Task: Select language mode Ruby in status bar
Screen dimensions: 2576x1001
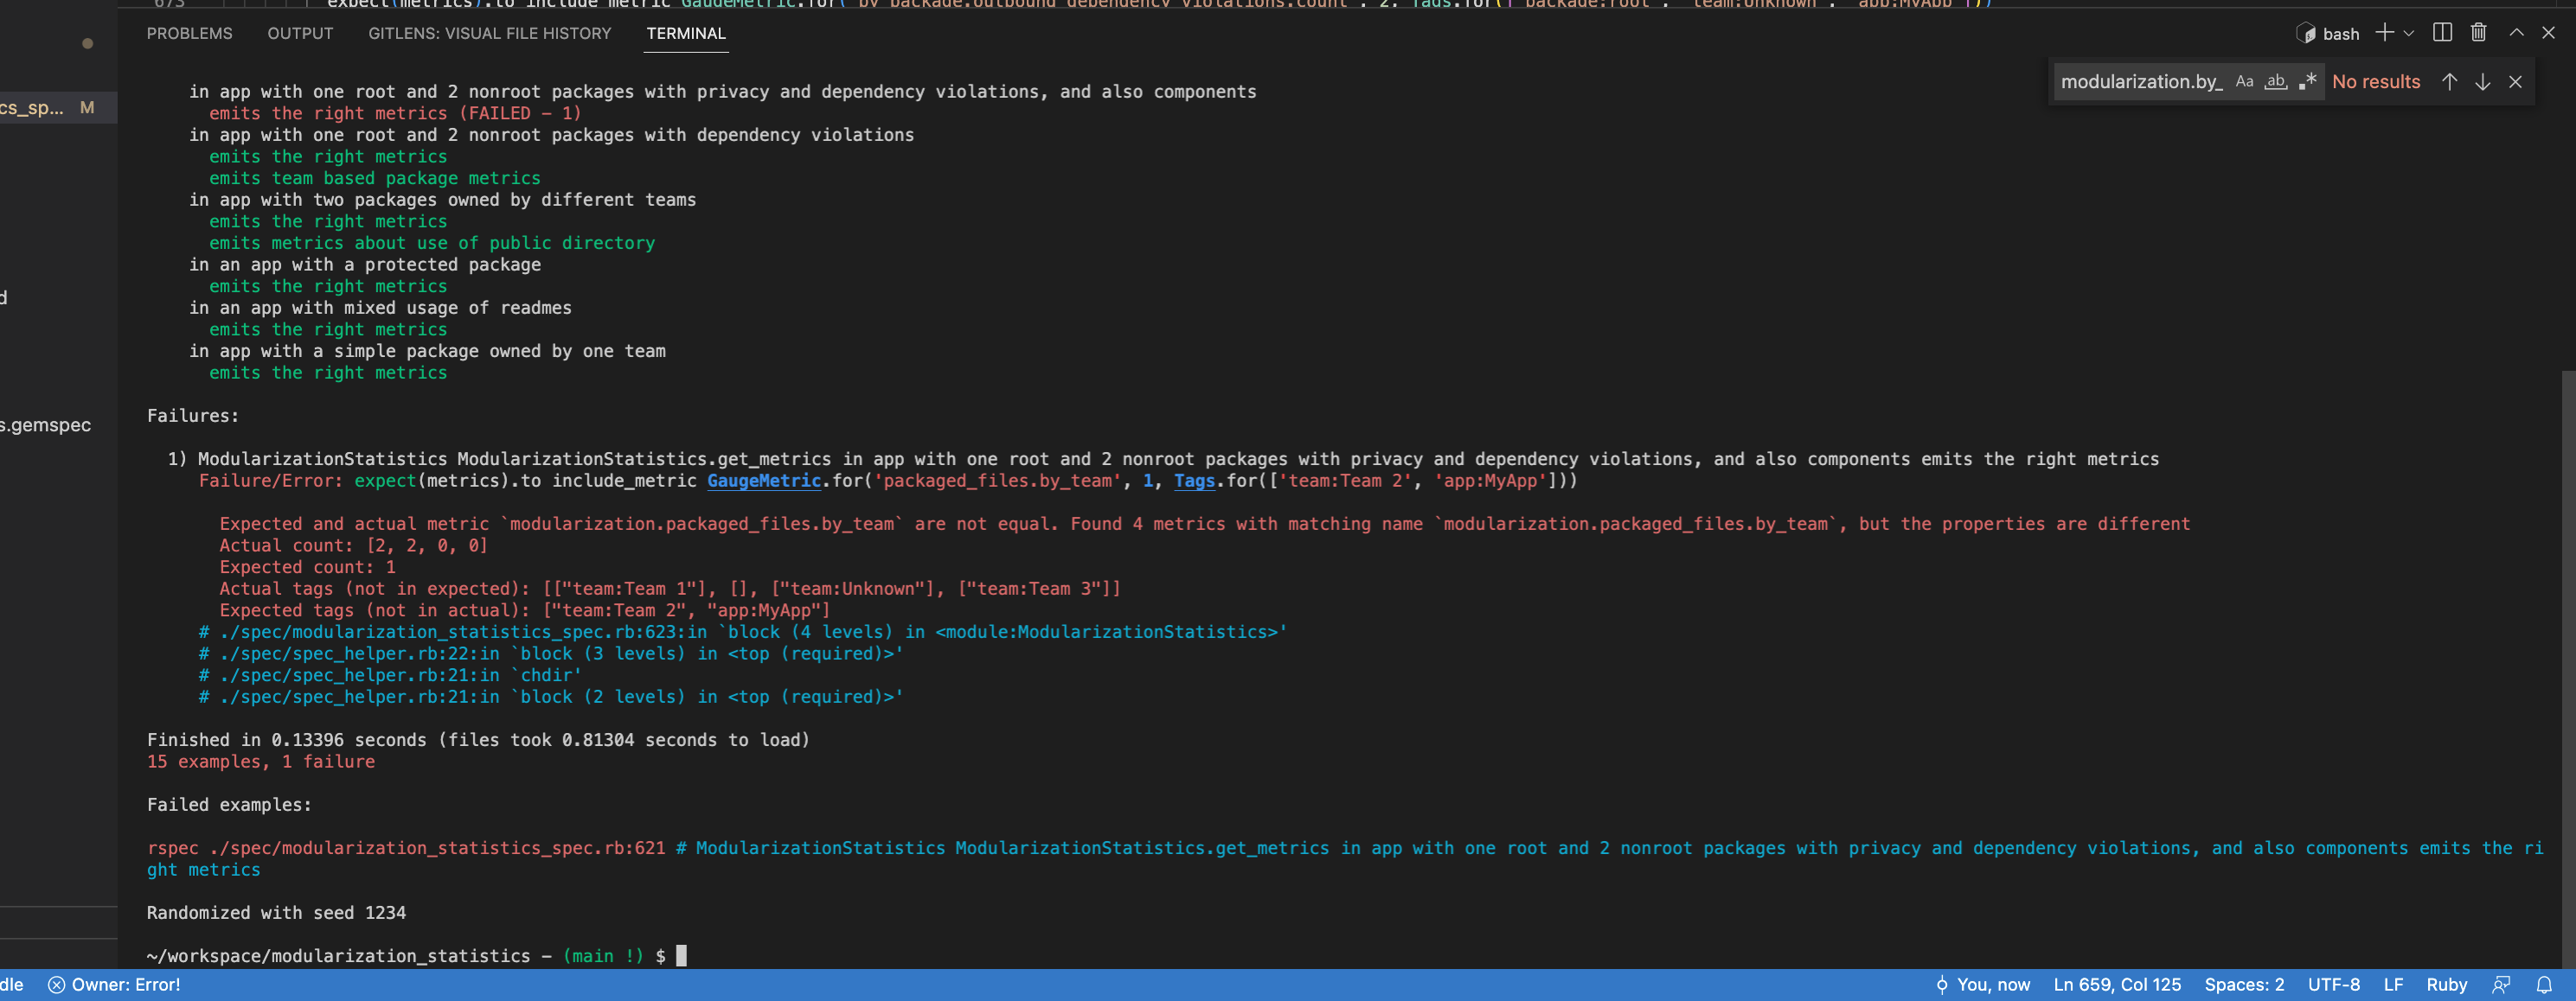Action: click(x=2446, y=985)
